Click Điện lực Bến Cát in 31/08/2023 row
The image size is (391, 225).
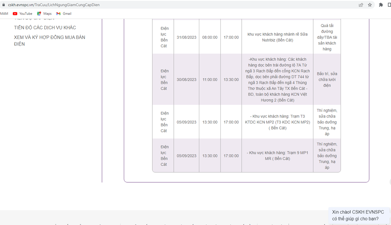coord(164,37)
